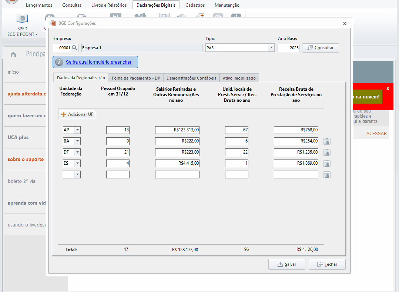Click ES Pessoal Ocupado field 4
This screenshot has width=399, height=292.
pos(118,163)
